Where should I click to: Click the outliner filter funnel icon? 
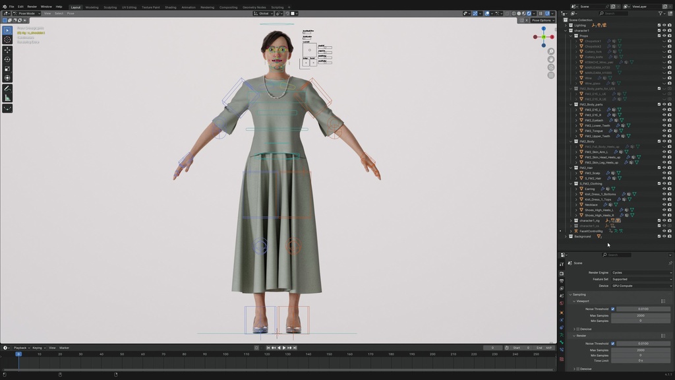pos(660,13)
